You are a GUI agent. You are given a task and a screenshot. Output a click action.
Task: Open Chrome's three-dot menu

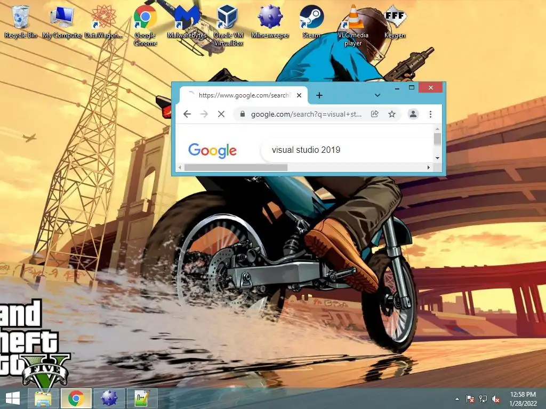coord(430,114)
